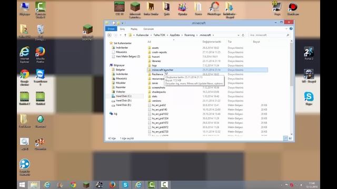The image size is (337, 189).
Task: Select the hs_err_pid32 text file
Action: pos(159,105)
